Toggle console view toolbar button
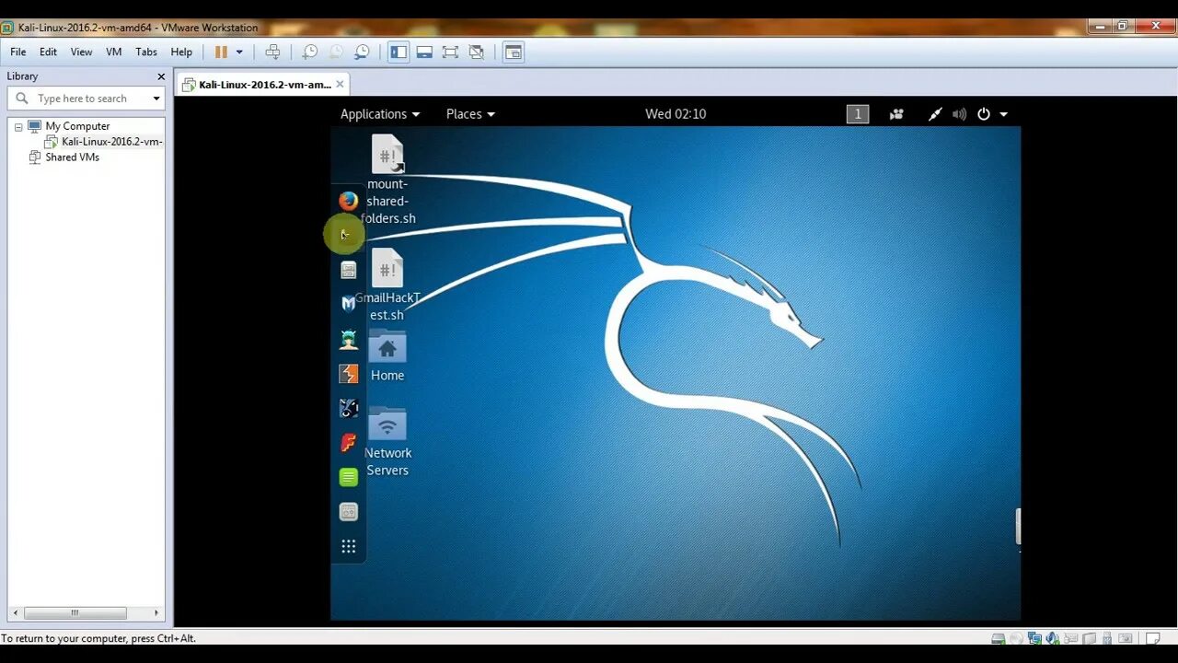This screenshot has height=663, width=1178. 514,52
